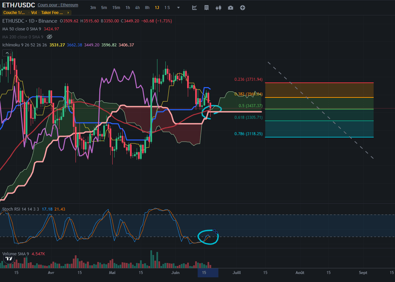This screenshot has height=282, width=395.
Task: Click the plus circle icon
Action: pos(243,8)
